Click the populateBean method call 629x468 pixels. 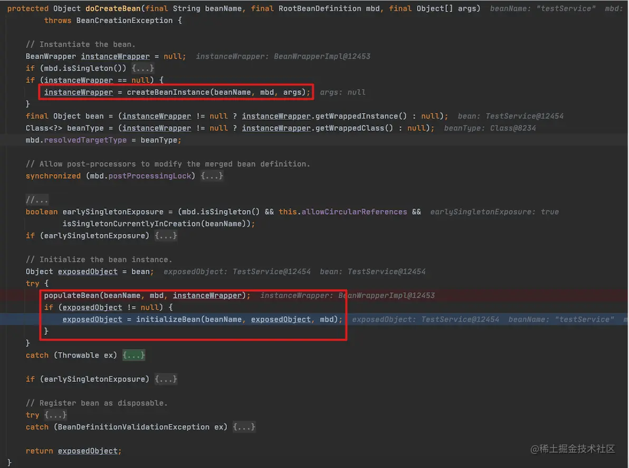coord(72,295)
